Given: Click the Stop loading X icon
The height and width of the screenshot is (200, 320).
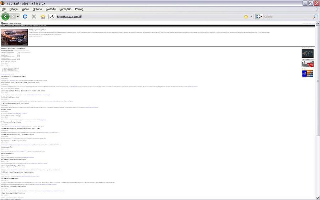Looking at the screenshot, I should [x=34, y=16].
